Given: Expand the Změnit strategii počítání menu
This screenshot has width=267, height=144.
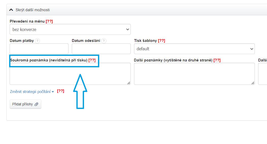Looking at the screenshot, I should pos(32,92).
